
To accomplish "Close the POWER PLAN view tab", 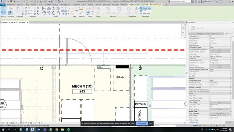I will pos(28,22).
